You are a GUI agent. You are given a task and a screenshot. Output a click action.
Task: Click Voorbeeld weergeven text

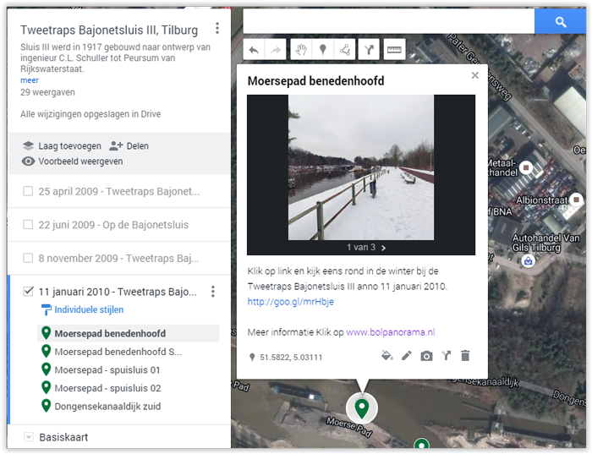click(x=80, y=161)
